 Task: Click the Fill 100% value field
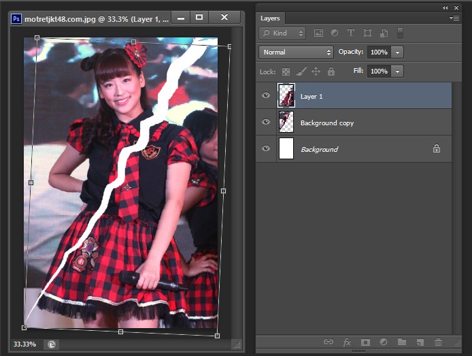[x=379, y=71]
